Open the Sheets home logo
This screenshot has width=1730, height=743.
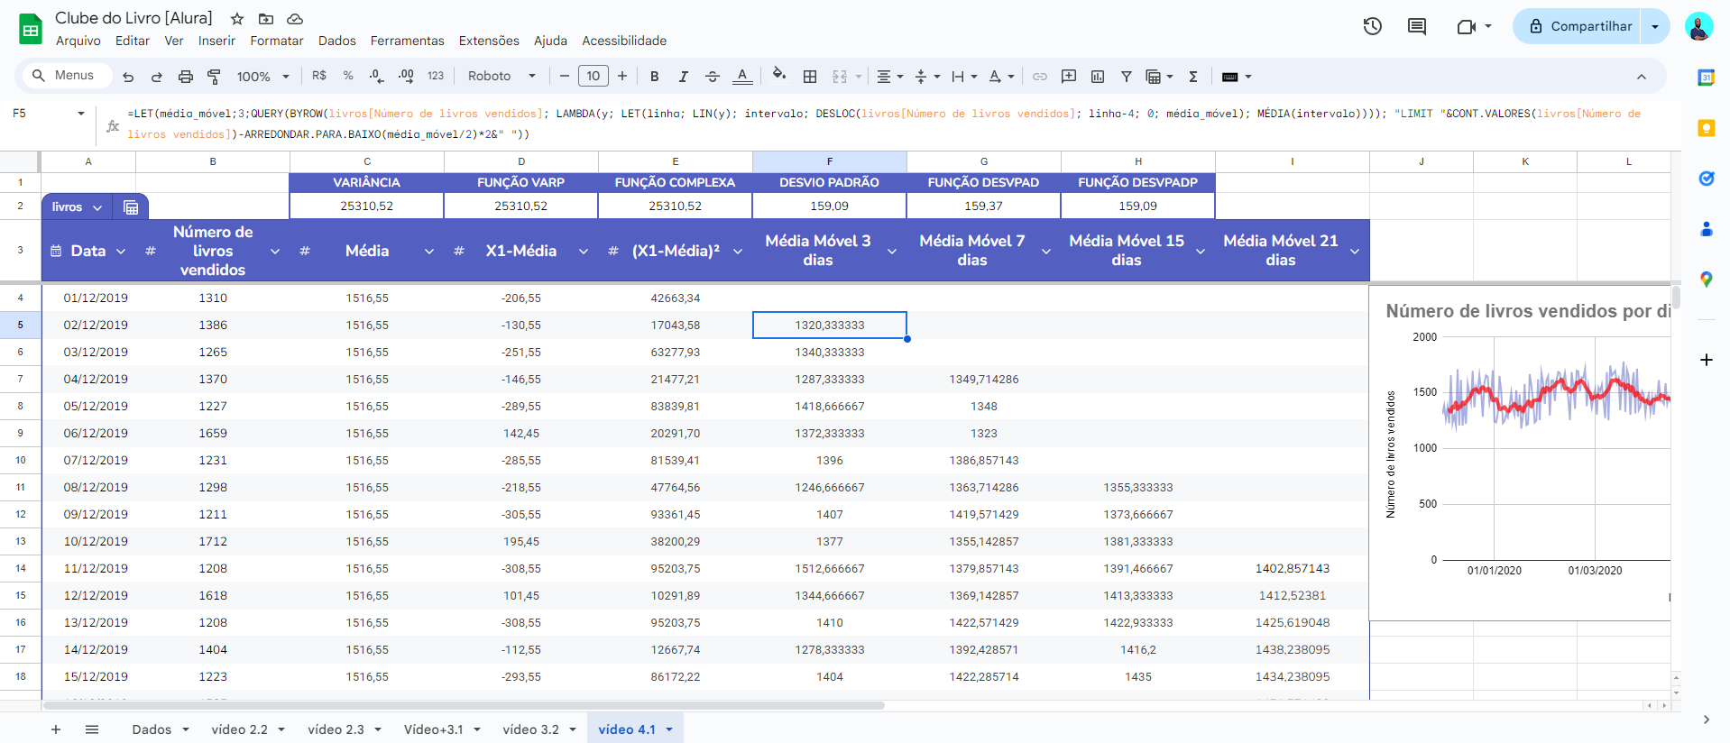31,29
